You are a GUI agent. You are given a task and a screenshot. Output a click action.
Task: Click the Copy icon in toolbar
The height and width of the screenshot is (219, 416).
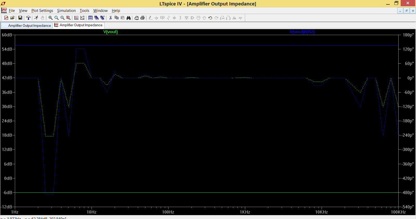coord(116,18)
